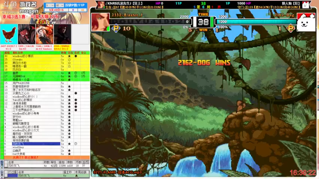Screen dimensions: 319x179
Task: Click the star in Ou0大表哥 row
Action: pyautogui.click(x=69, y=154)
